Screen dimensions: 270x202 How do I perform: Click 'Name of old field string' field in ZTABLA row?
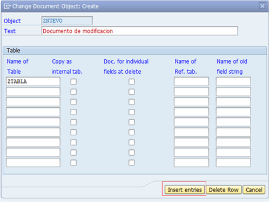coord(233,81)
